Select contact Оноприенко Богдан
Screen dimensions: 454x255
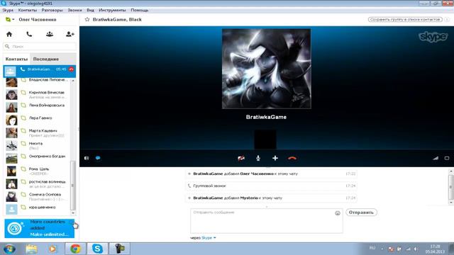(x=36, y=158)
